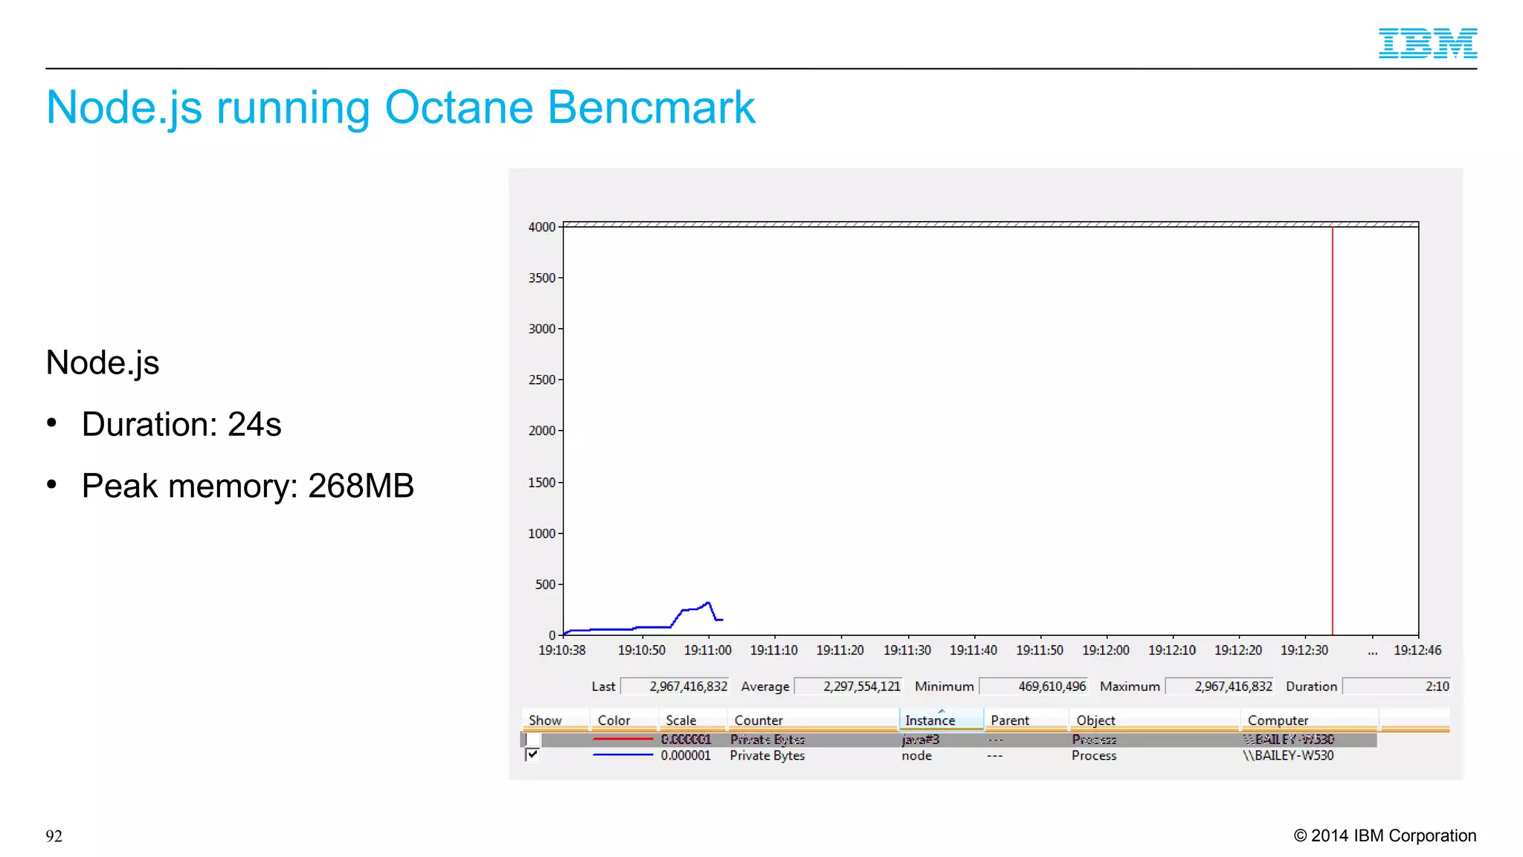Uncheck the Show checkbox for node counter
This screenshot has width=1523, height=857.
pos(532,755)
